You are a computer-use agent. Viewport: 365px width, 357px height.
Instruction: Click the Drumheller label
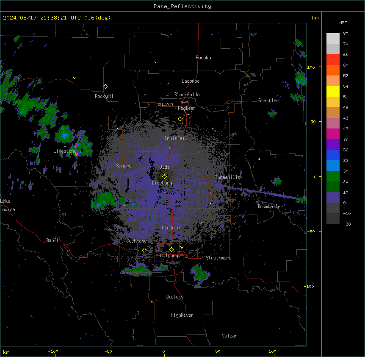click(270, 206)
